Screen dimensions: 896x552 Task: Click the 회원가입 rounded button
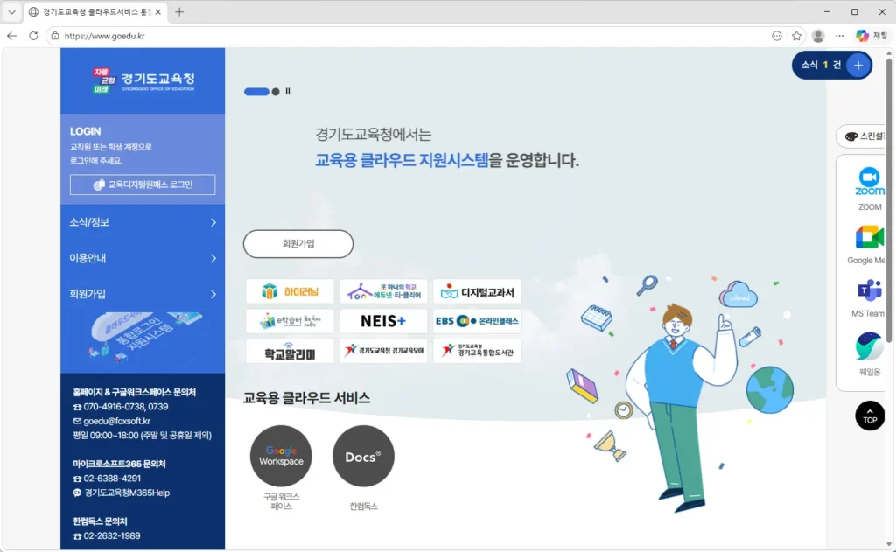click(298, 244)
